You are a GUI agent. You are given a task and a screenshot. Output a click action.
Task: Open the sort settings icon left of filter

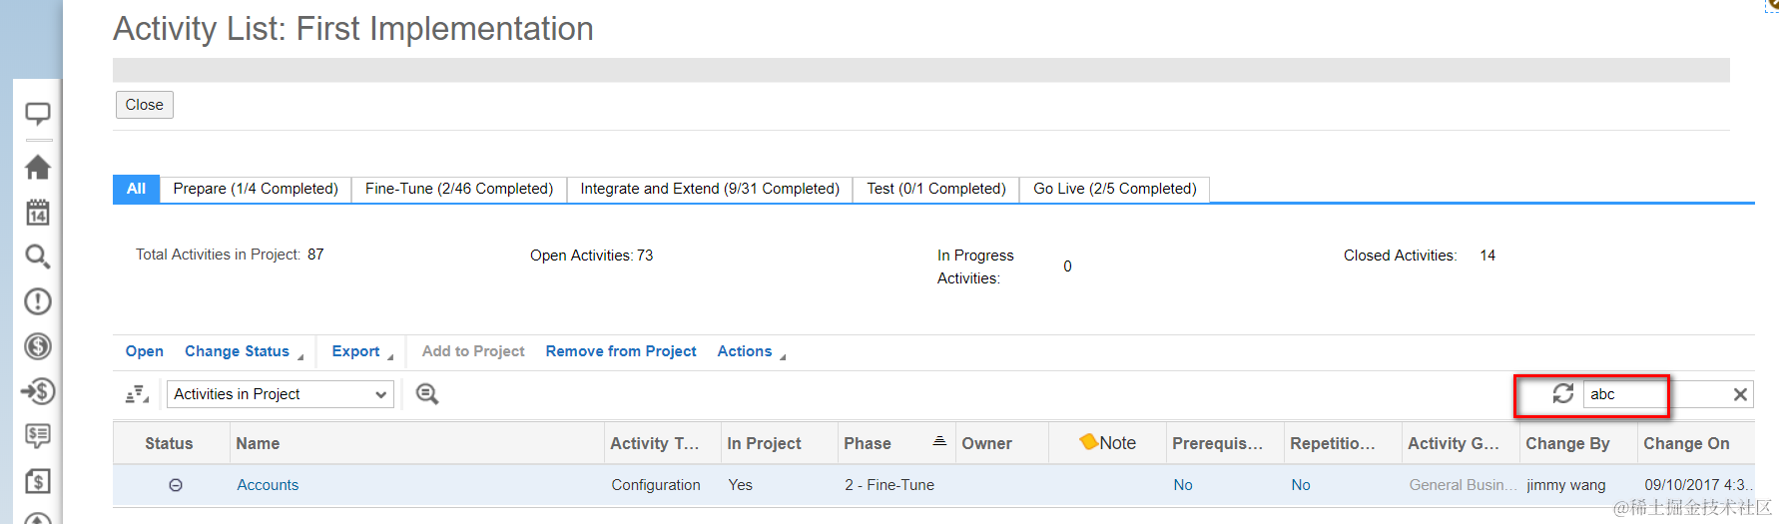pyautogui.click(x=137, y=394)
